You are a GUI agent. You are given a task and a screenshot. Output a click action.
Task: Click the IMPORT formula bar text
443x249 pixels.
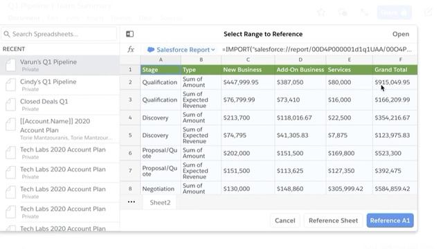pos(317,49)
